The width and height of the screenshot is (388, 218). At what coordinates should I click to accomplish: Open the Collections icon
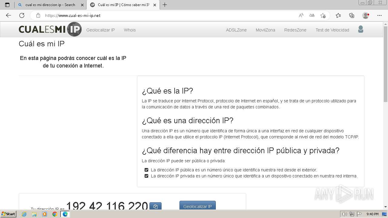click(352, 15)
